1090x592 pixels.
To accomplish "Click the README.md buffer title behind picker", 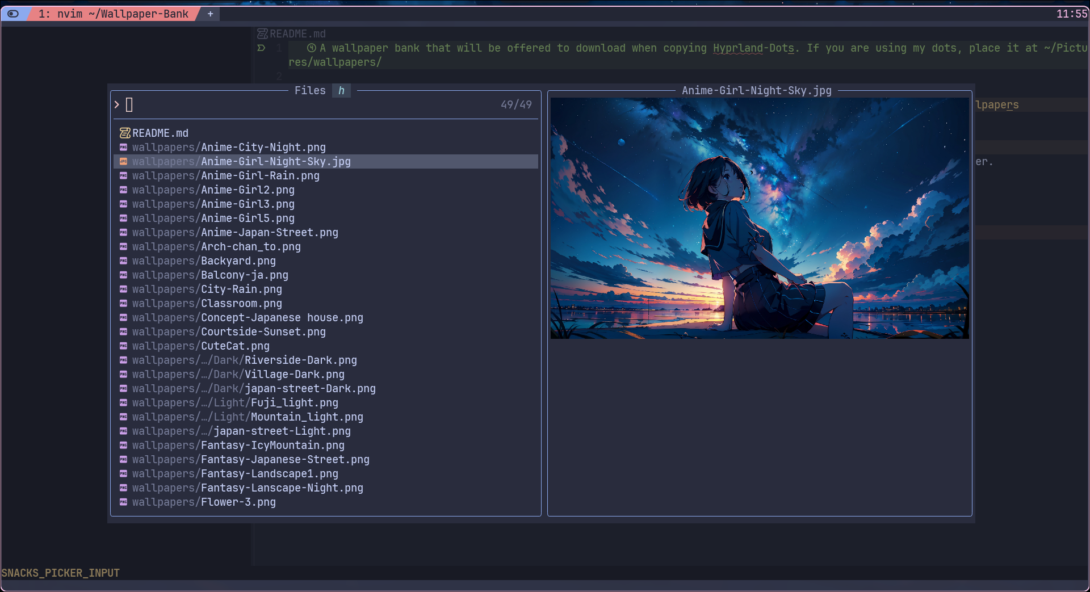I will 297,34.
